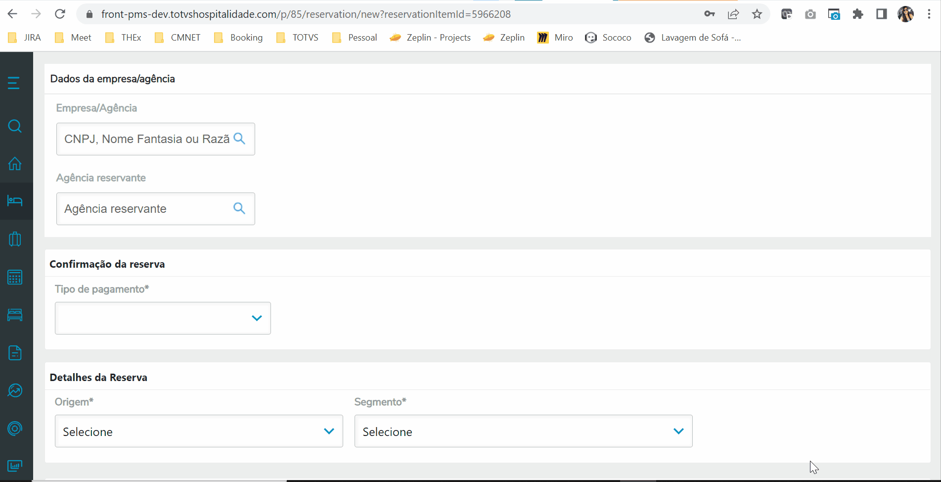Screen dimensions: 941x482
Task: Click the coffee cup extension icon
Action: (x=787, y=14)
